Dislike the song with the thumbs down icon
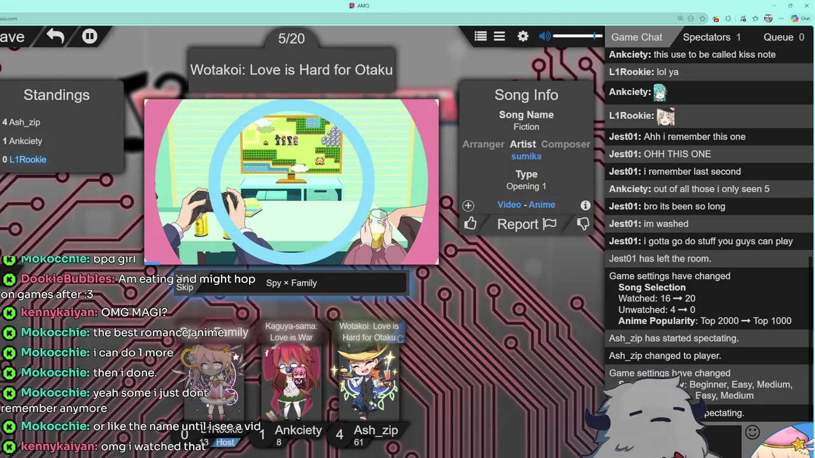Screen dimensions: 815x458 click(x=583, y=223)
